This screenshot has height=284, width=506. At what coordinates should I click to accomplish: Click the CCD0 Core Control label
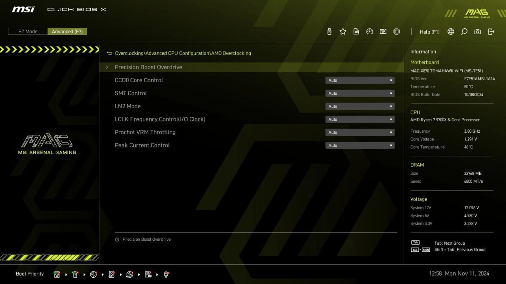point(139,80)
